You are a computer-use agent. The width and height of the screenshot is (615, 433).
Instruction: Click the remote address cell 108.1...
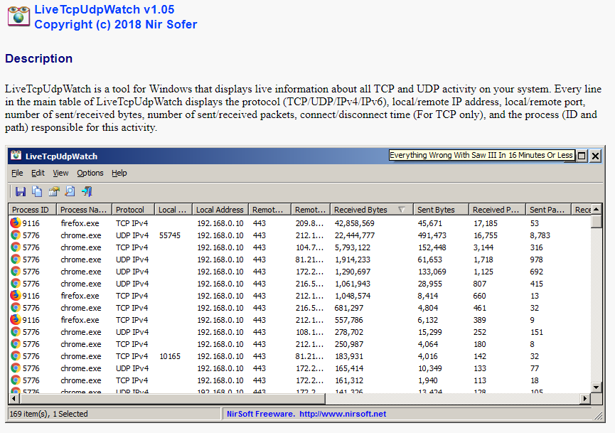point(309,332)
